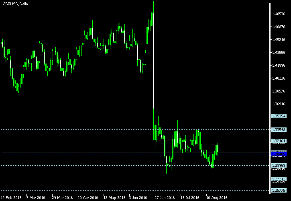Click the 10 Aug 2016 date label
The height and width of the screenshot is (201, 291).
point(217,197)
